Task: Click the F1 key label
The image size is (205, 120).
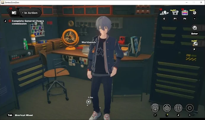Action: (175, 19)
